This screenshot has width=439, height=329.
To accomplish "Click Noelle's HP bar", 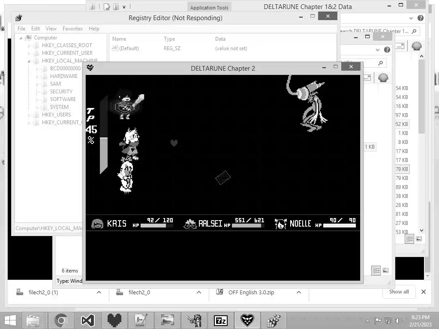I will pos(340,225).
